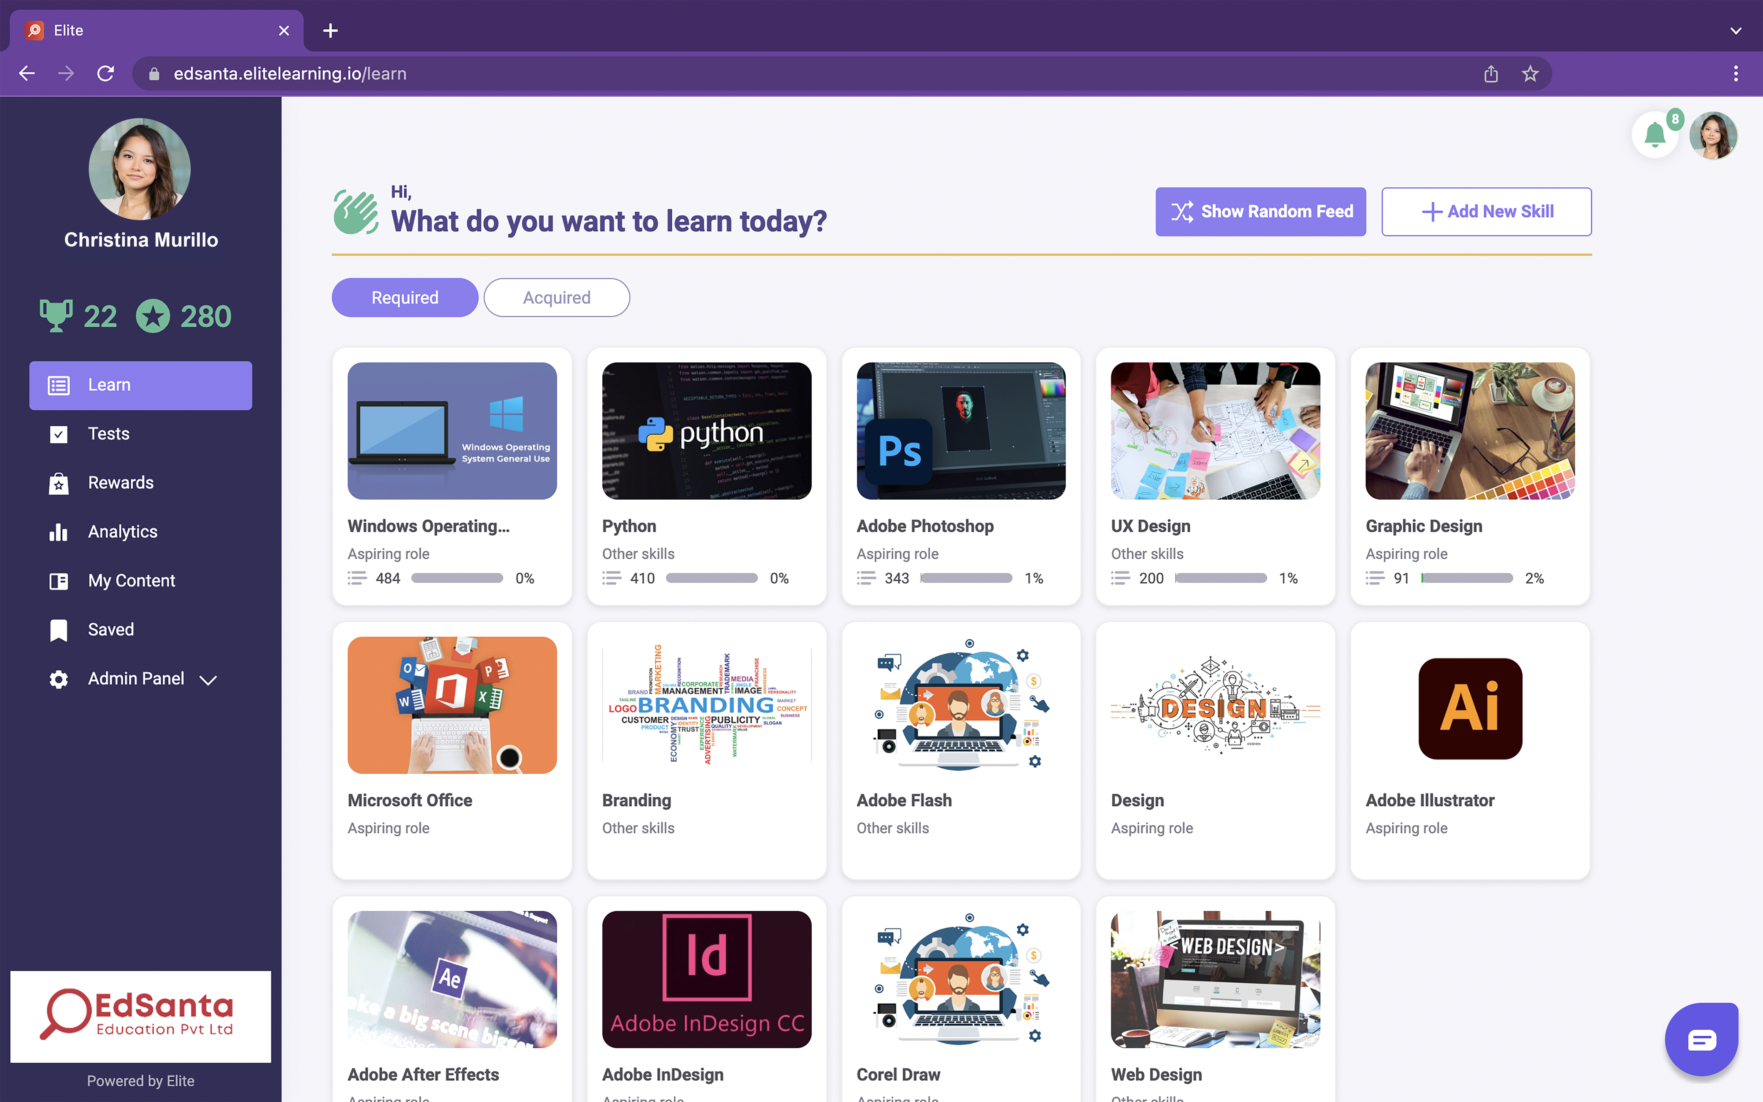The image size is (1763, 1102).
Task: Open the profile avatar at top right
Action: pyautogui.click(x=1713, y=135)
